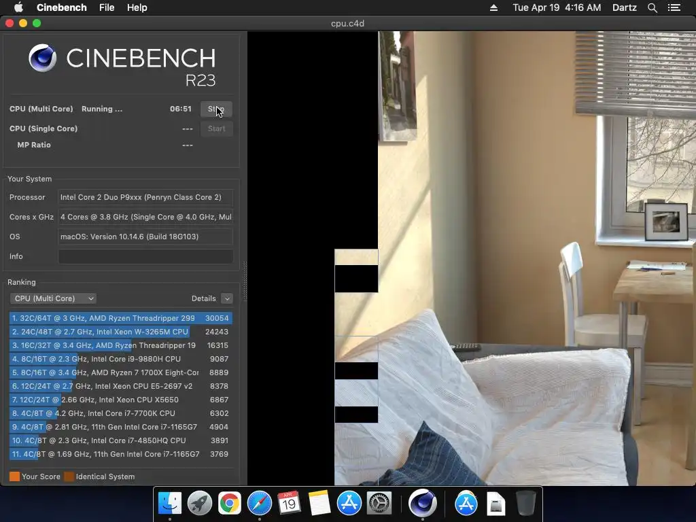
Task: Click the Cinebench icon in Dock
Action: point(422,504)
